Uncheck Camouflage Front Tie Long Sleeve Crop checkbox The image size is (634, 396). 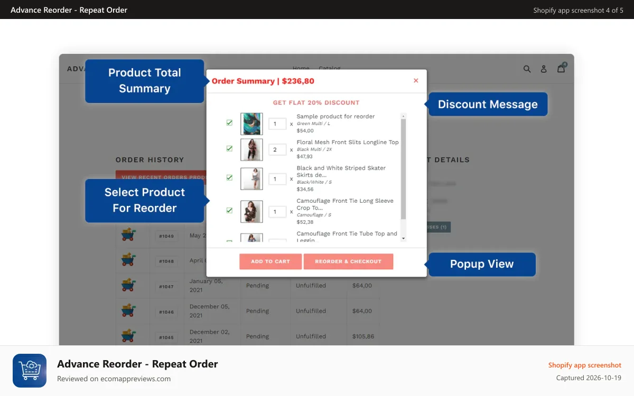point(229,210)
